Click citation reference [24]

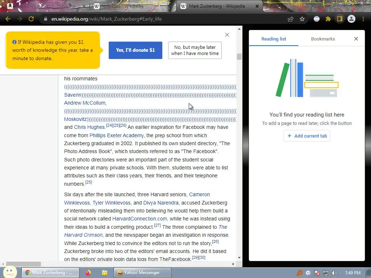[109, 125]
